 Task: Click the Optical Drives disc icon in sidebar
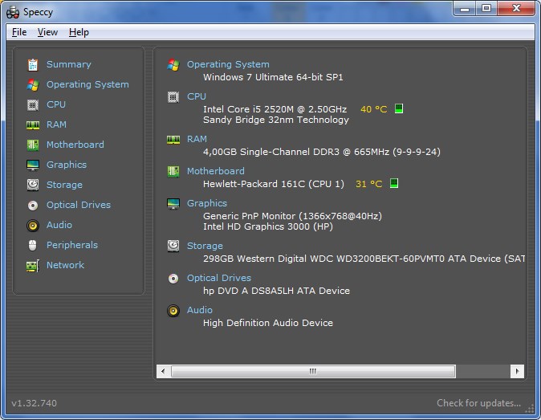click(33, 206)
